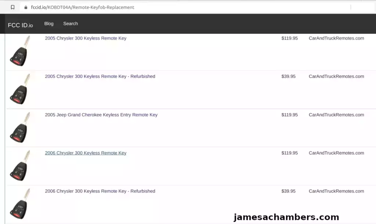Click the 2005 Chrysler 300 Refurbished key thumbnail

click(20, 89)
